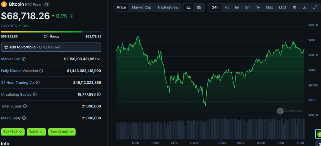Select the 7d time range
Screen dimensions: 321x146
[226, 7]
